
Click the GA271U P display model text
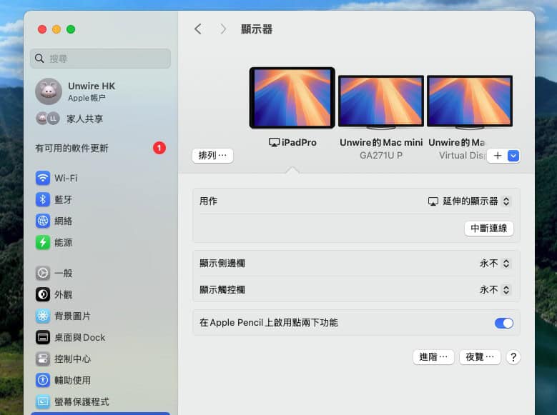381,156
